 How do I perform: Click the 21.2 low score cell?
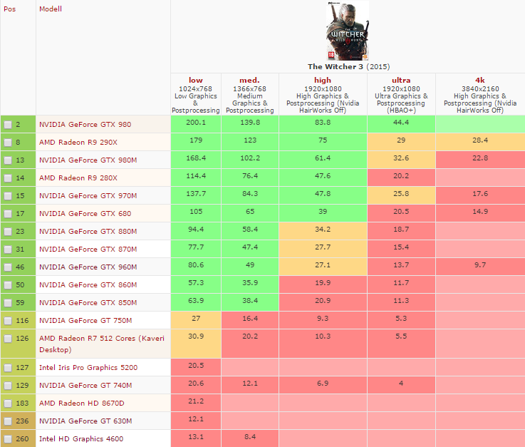(x=196, y=403)
